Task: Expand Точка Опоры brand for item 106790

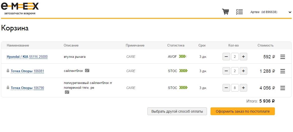Action: (21, 88)
